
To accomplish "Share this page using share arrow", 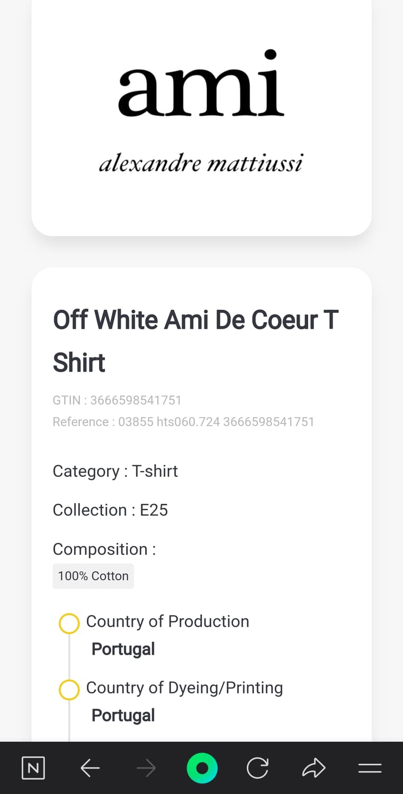I will pos(314,768).
